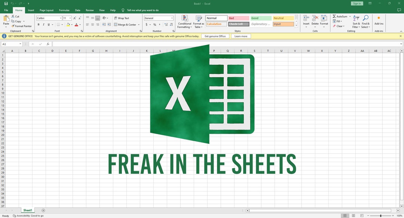
Task: Open Sort & Filter tool
Action: point(356,22)
